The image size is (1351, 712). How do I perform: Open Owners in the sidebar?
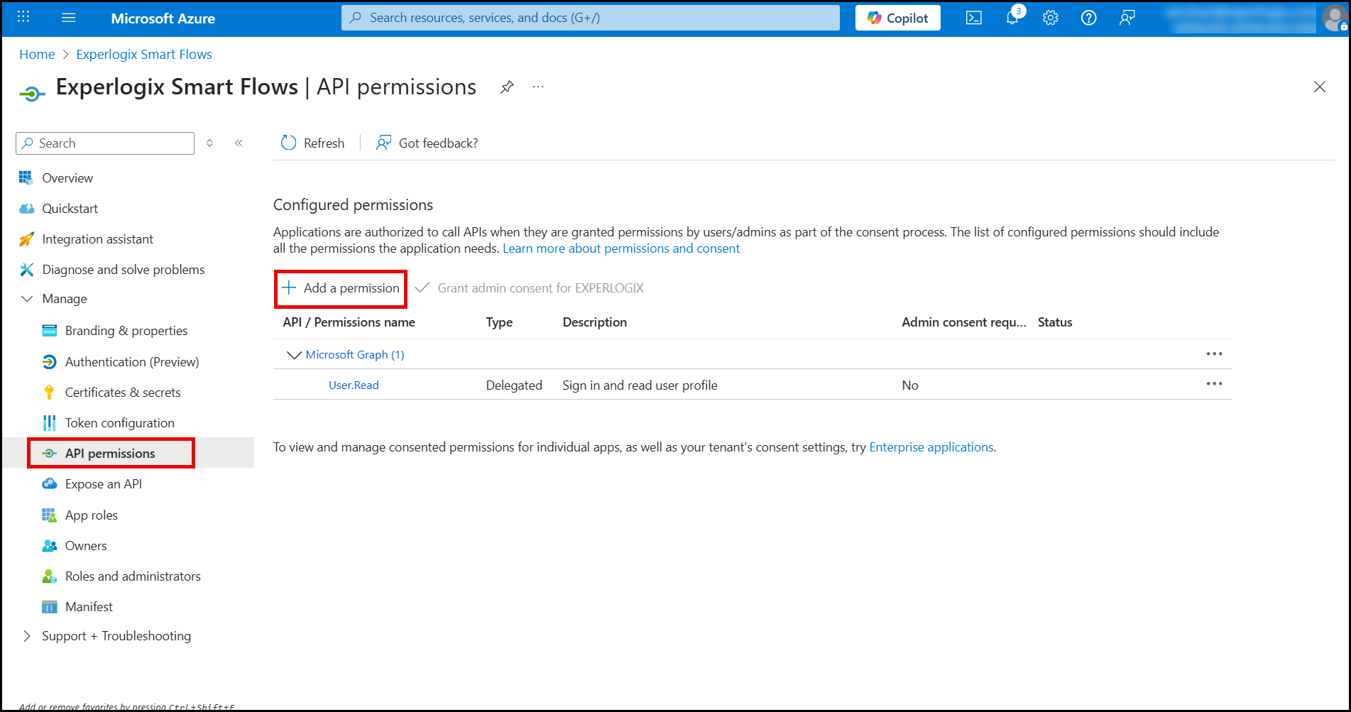pyautogui.click(x=86, y=545)
